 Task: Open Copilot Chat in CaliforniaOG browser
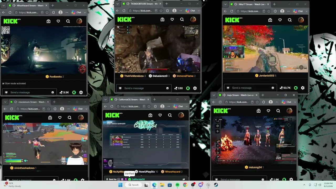click(x=178, y=106)
